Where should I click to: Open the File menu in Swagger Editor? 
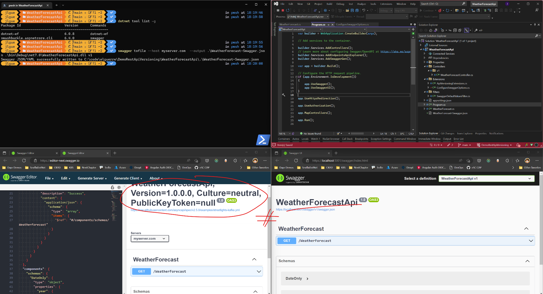pos(49,178)
